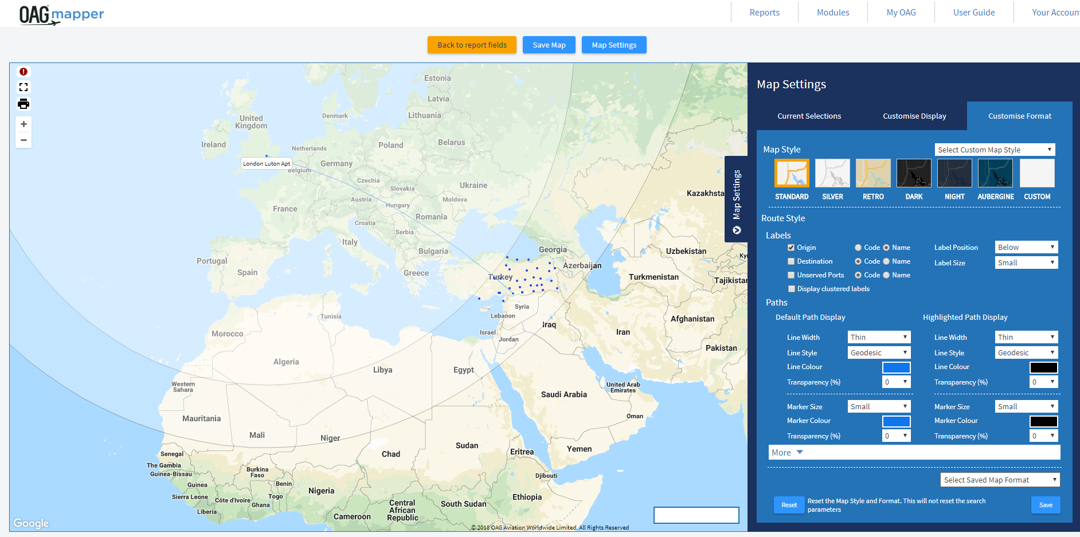Select the AUBERGINE map style thumbnail
This screenshot has height=537, width=1080.
point(995,173)
